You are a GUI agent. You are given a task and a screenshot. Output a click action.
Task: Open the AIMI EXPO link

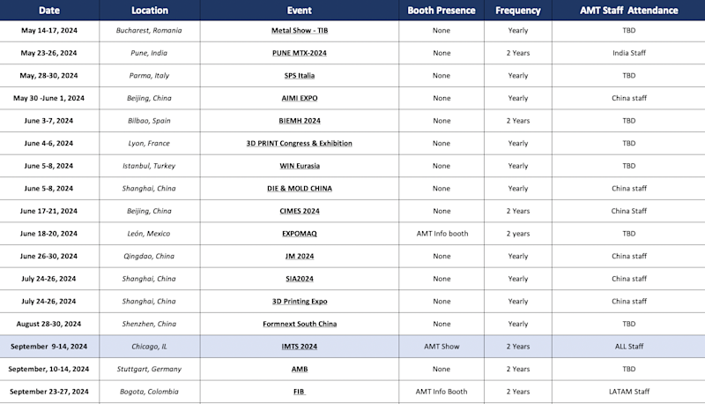coord(300,98)
